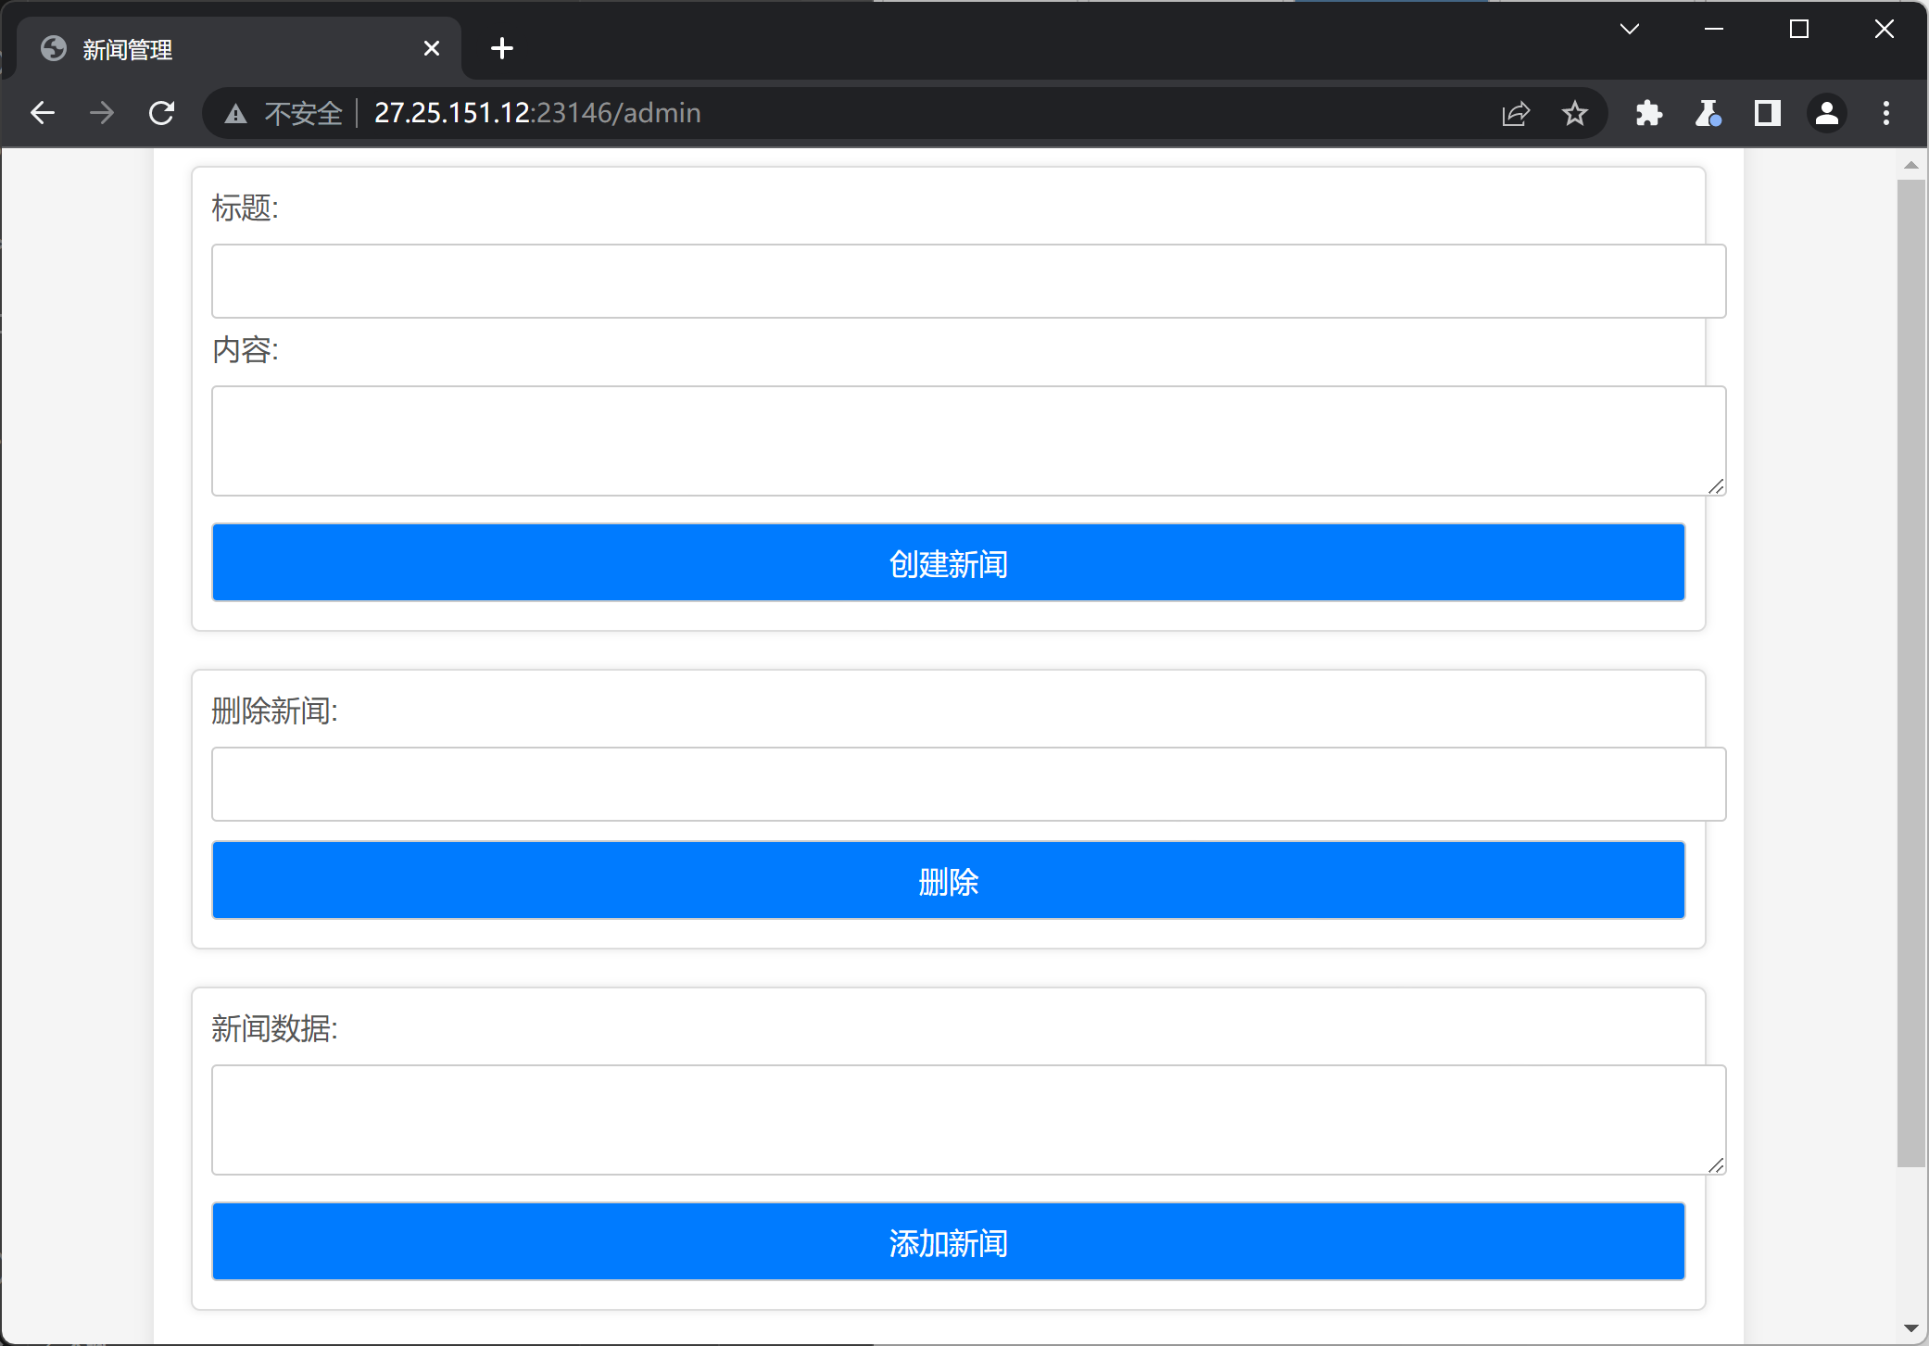
Task: Open the Chrome Labs flask icon
Action: [1708, 114]
